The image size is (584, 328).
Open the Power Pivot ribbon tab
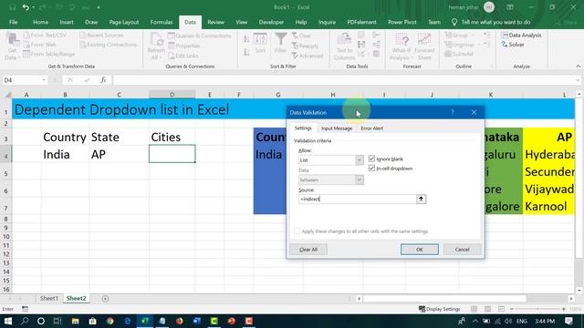point(401,22)
